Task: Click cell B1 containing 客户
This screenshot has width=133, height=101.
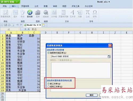Action: (x=23, y=36)
